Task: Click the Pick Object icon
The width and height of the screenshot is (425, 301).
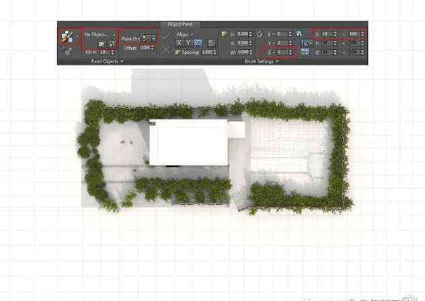Action: [112, 43]
